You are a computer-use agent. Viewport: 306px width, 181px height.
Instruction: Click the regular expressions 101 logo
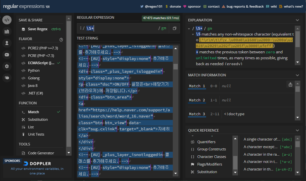(x=26, y=7)
